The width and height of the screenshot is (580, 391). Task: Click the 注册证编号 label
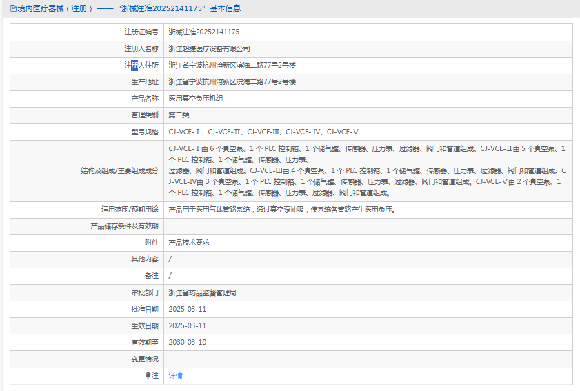(141, 32)
